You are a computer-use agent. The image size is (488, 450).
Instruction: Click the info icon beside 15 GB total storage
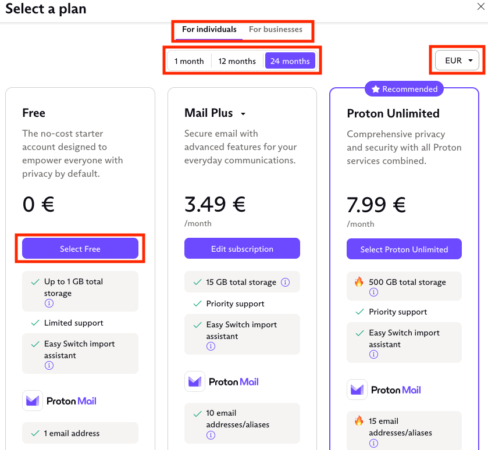pyautogui.click(x=285, y=282)
